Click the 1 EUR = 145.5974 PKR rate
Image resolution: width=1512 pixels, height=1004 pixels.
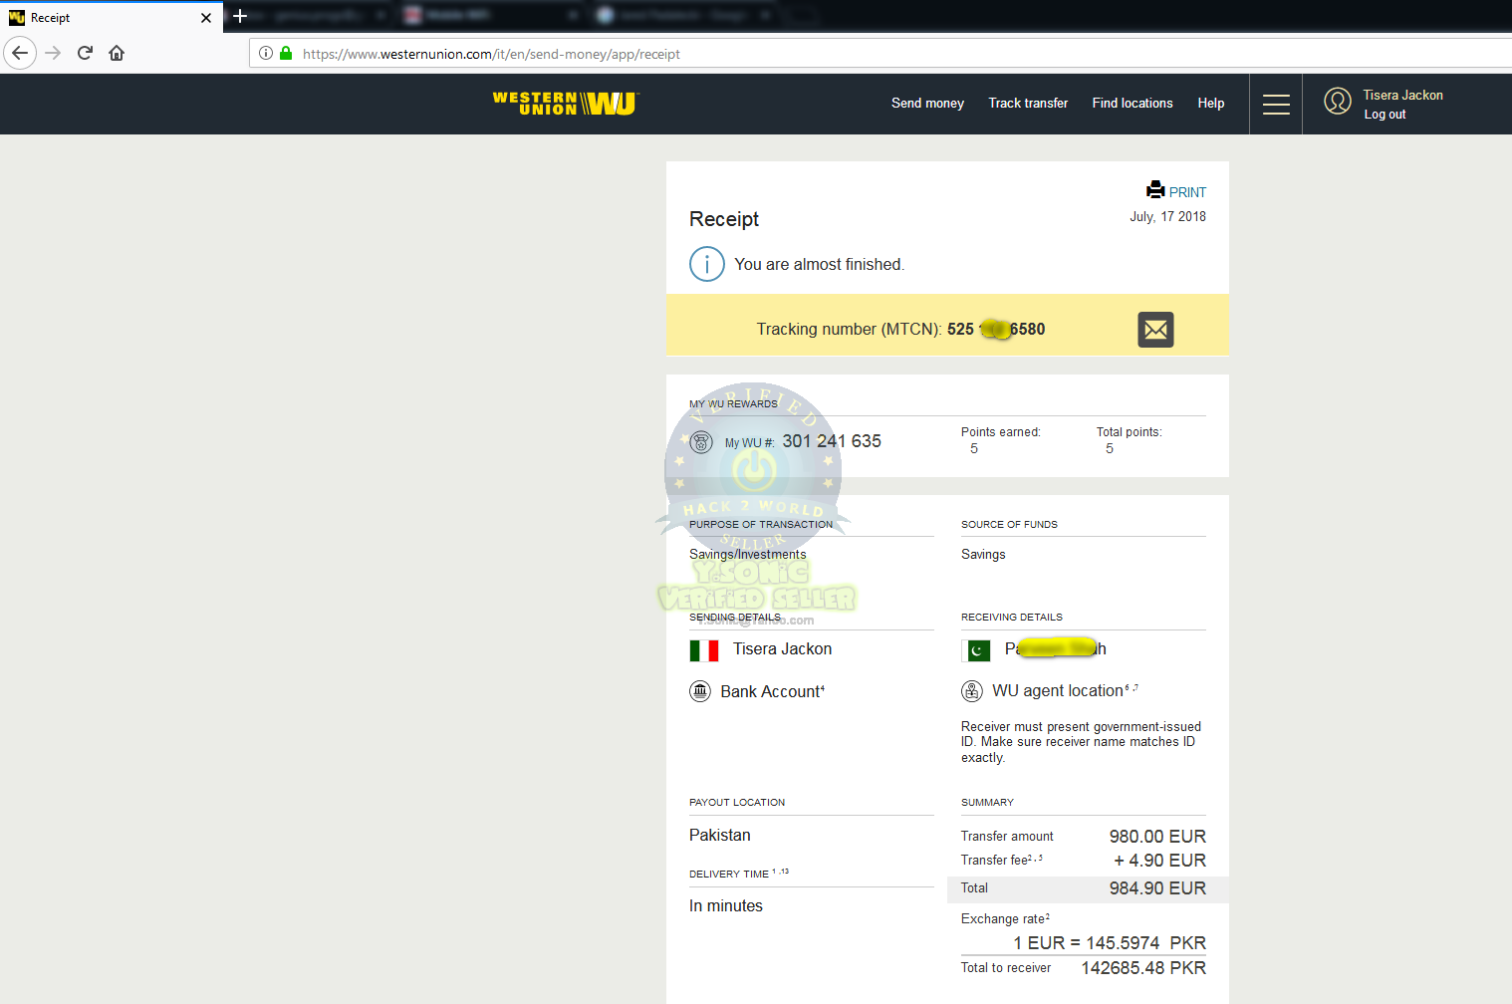point(1110,943)
